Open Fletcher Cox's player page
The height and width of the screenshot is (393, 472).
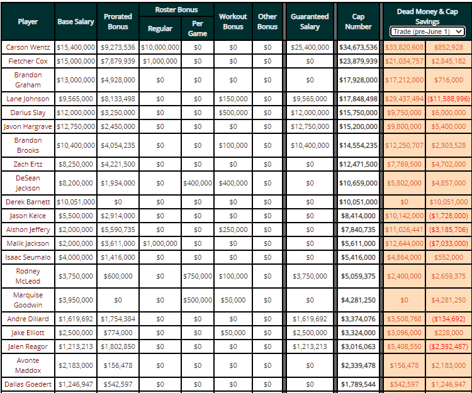[28, 61]
